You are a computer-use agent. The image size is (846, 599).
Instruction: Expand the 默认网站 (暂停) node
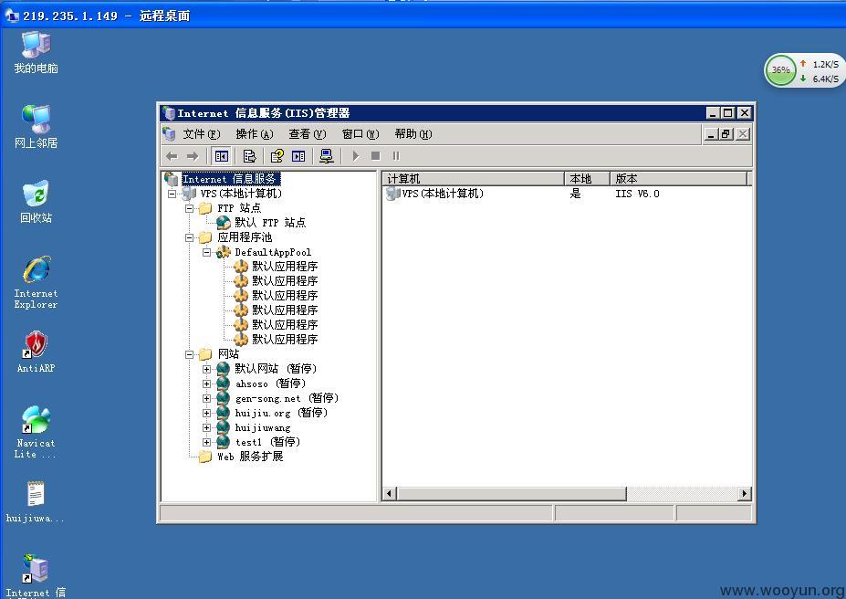coord(206,369)
